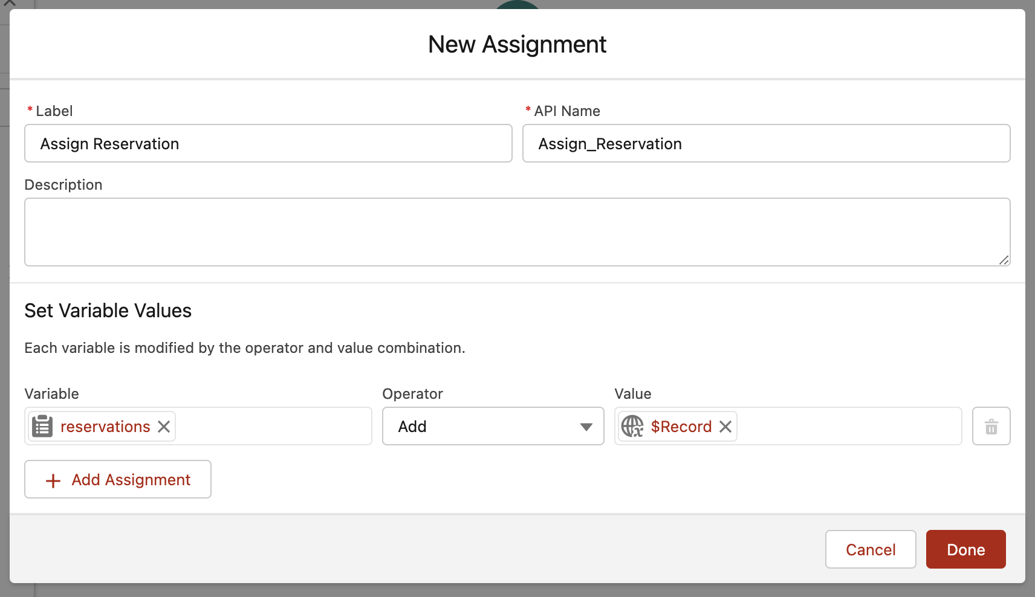Click the plus icon in Add Assignment
1035x597 pixels.
tap(53, 480)
